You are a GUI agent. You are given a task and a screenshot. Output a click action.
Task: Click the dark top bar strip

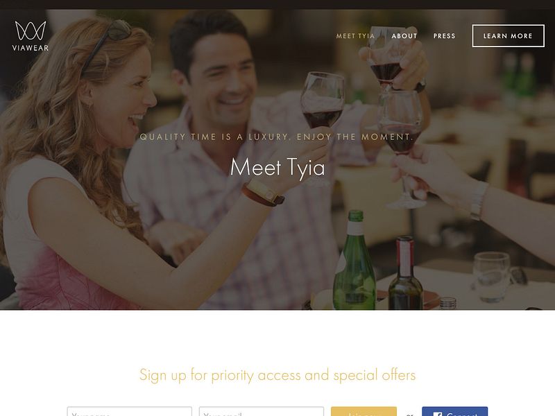277,5
